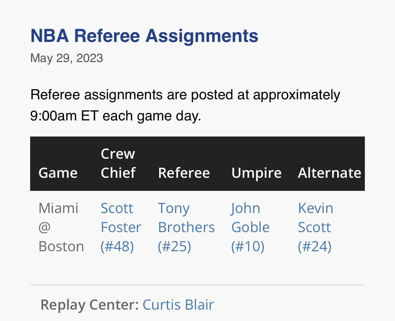Click the Replay Center label
This screenshot has height=321, width=395.
tap(89, 305)
